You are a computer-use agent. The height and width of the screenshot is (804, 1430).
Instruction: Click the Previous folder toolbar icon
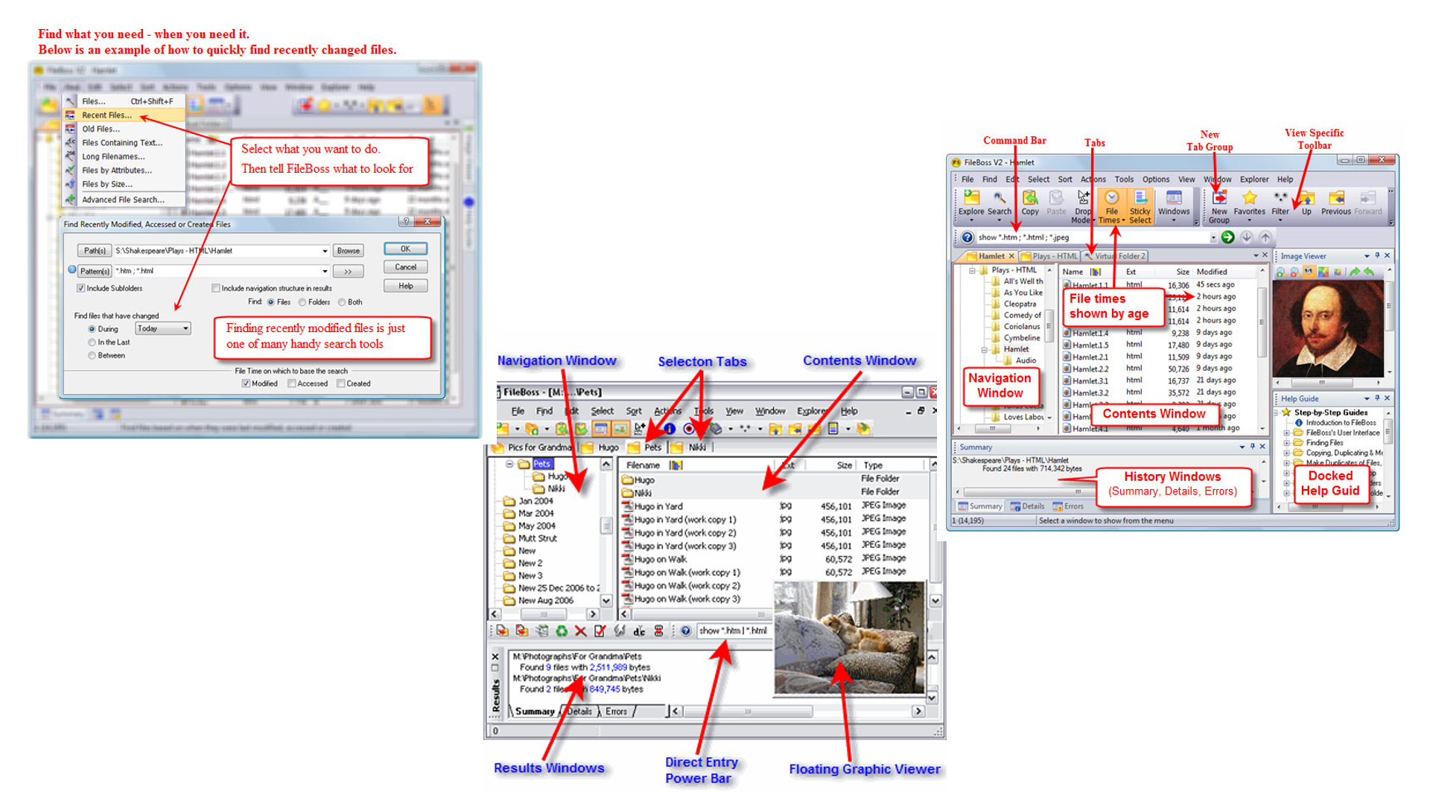coord(1336,198)
